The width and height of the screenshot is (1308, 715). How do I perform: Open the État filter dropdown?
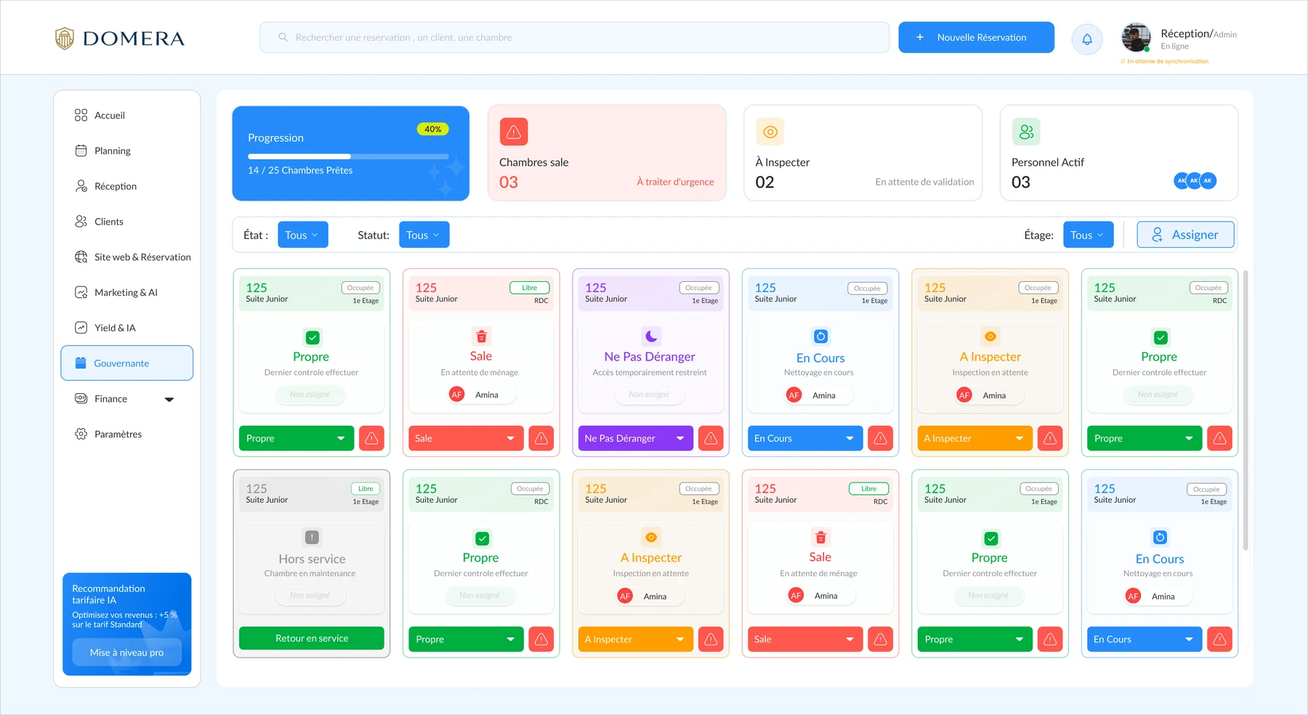pos(303,235)
